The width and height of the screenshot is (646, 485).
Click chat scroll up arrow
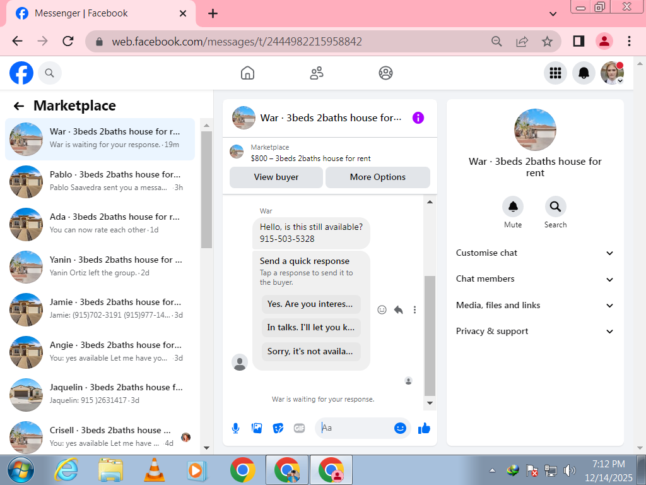430,202
